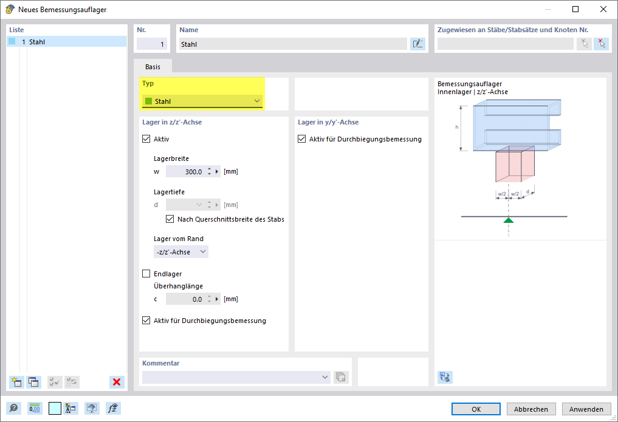Click the check all items icon

pos(55,382)
